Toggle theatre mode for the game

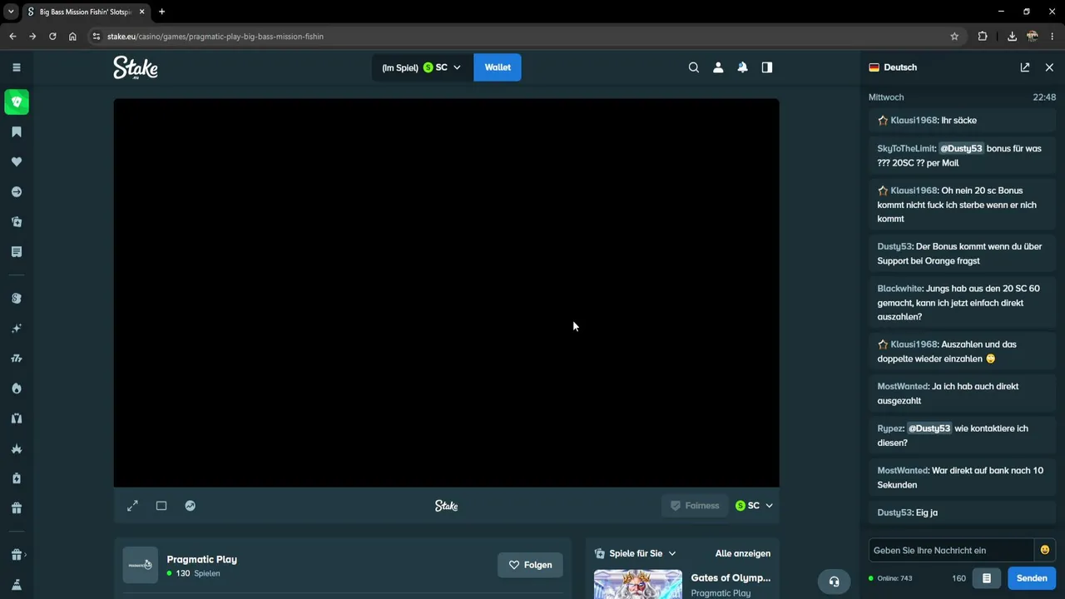point(161,506)
